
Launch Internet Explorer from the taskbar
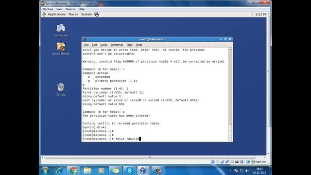click(59, 171)
